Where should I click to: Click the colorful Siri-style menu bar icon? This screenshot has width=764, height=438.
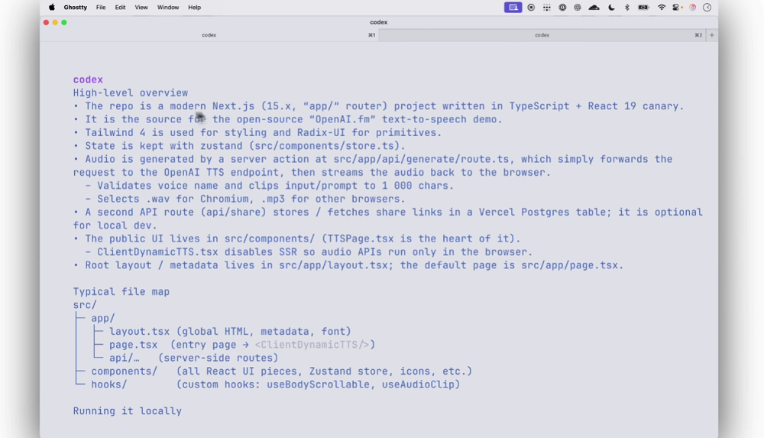[x=692, y=8]
